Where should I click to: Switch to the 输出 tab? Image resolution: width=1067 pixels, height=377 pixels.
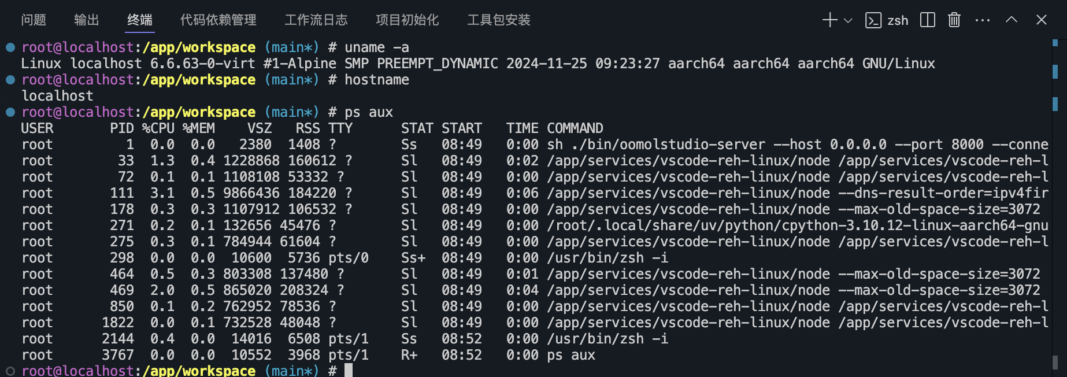click(x=87, y=20)
